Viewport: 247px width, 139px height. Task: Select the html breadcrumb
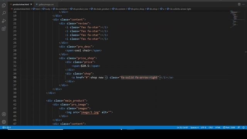click(x=36, y=9)
